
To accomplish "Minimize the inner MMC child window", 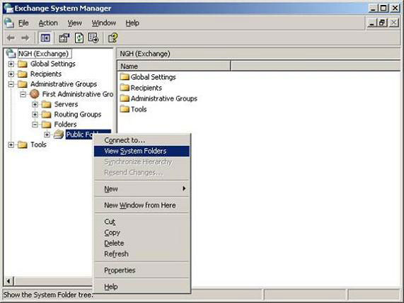I will 372,23.
